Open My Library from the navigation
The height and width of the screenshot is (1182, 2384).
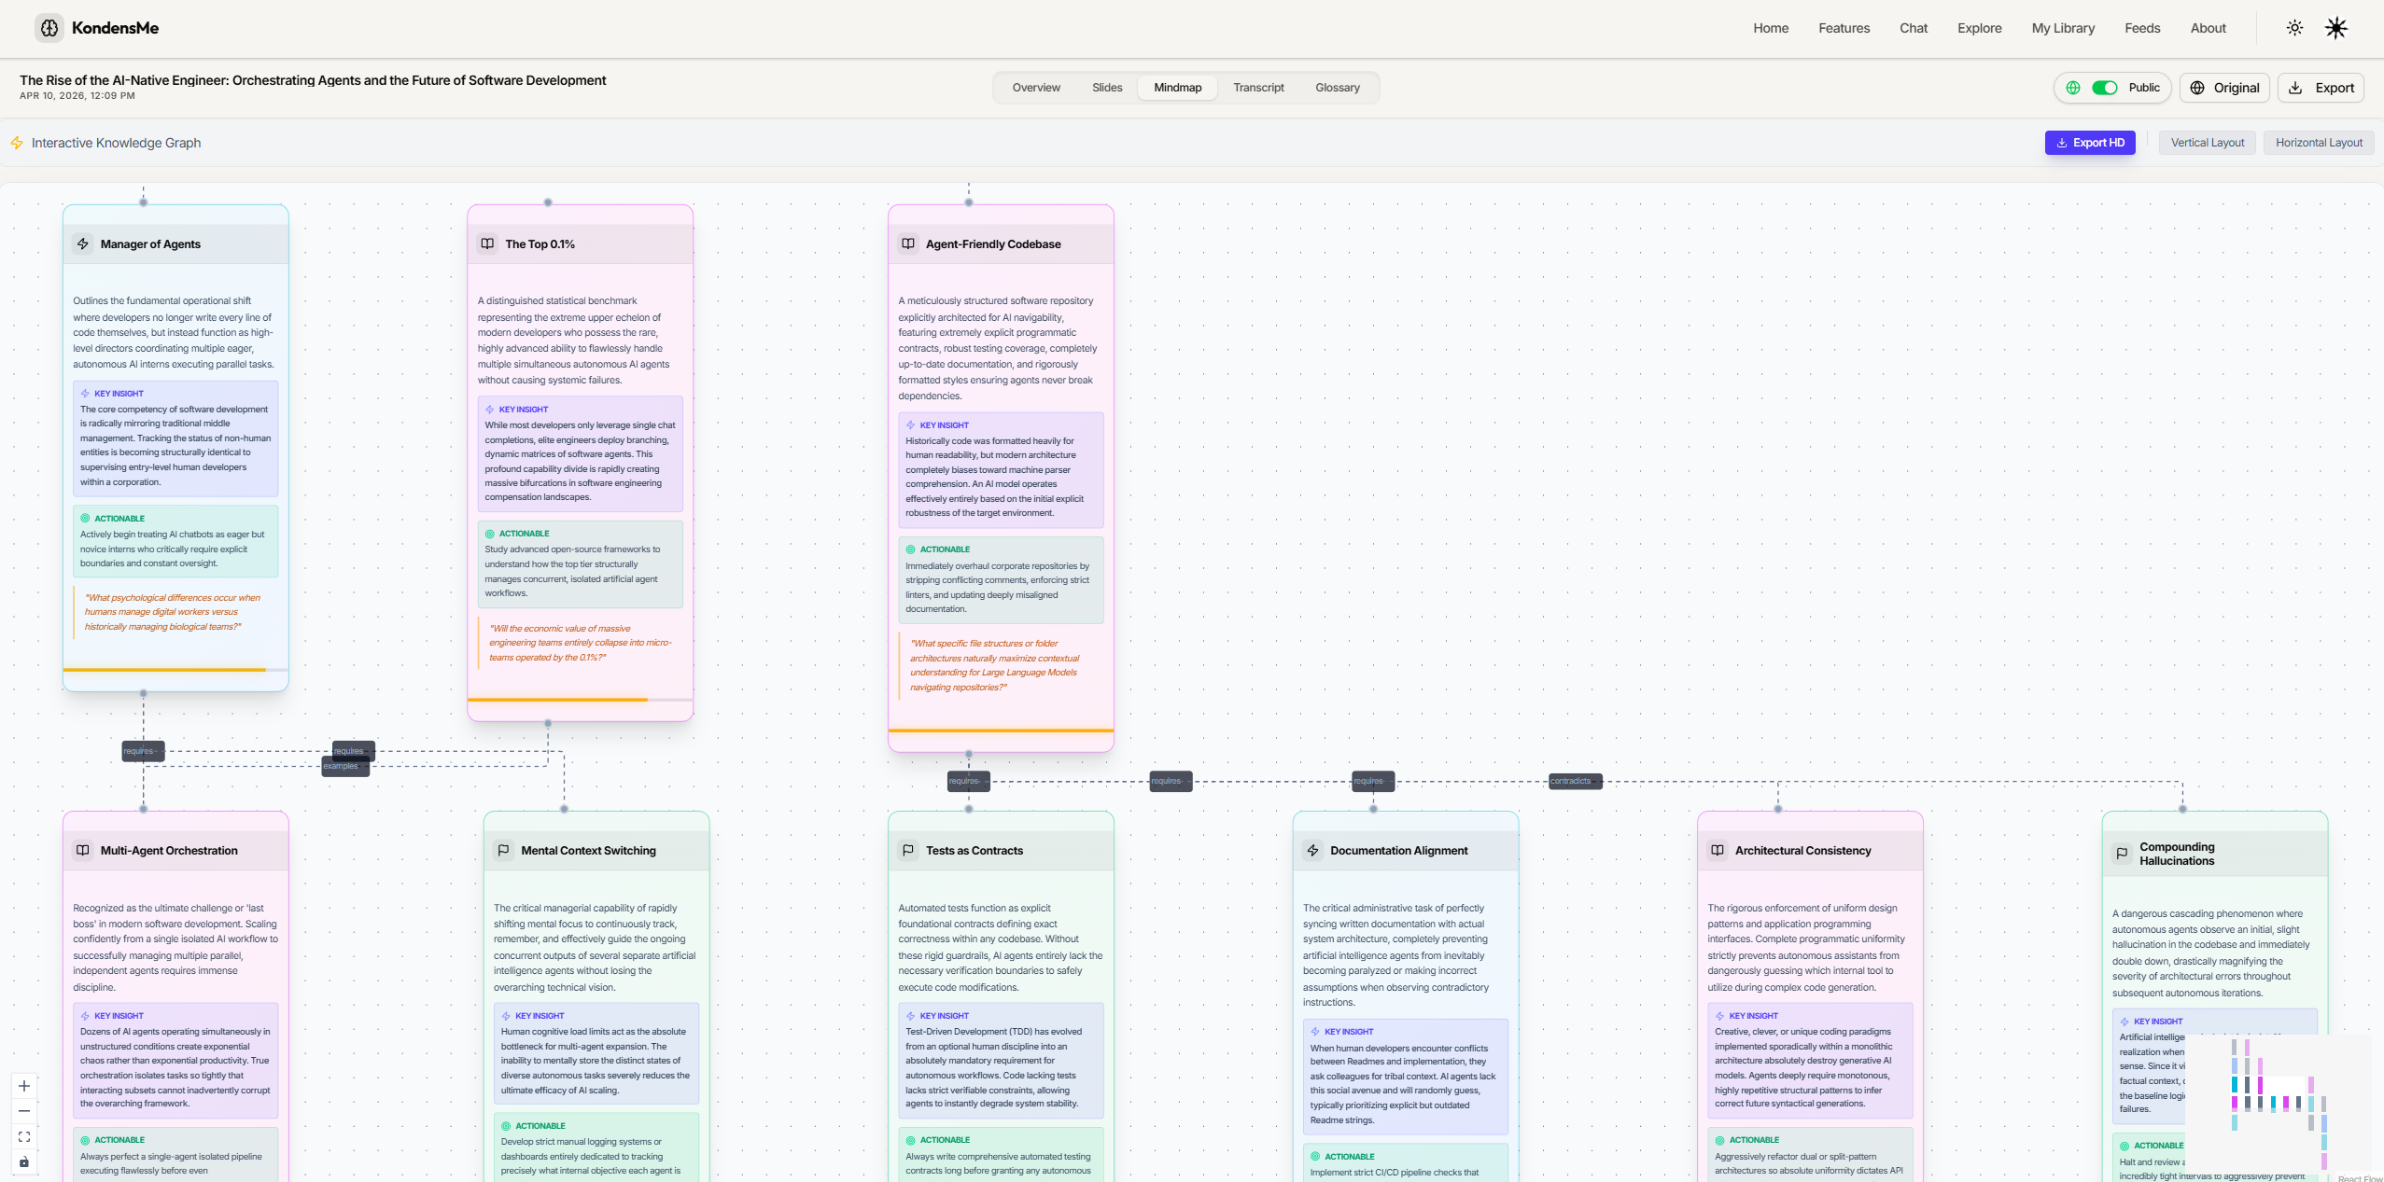pos(2063,28)
